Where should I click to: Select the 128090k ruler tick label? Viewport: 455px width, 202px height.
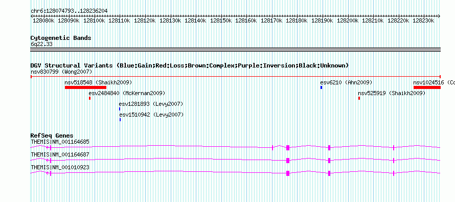coord(69,21)
